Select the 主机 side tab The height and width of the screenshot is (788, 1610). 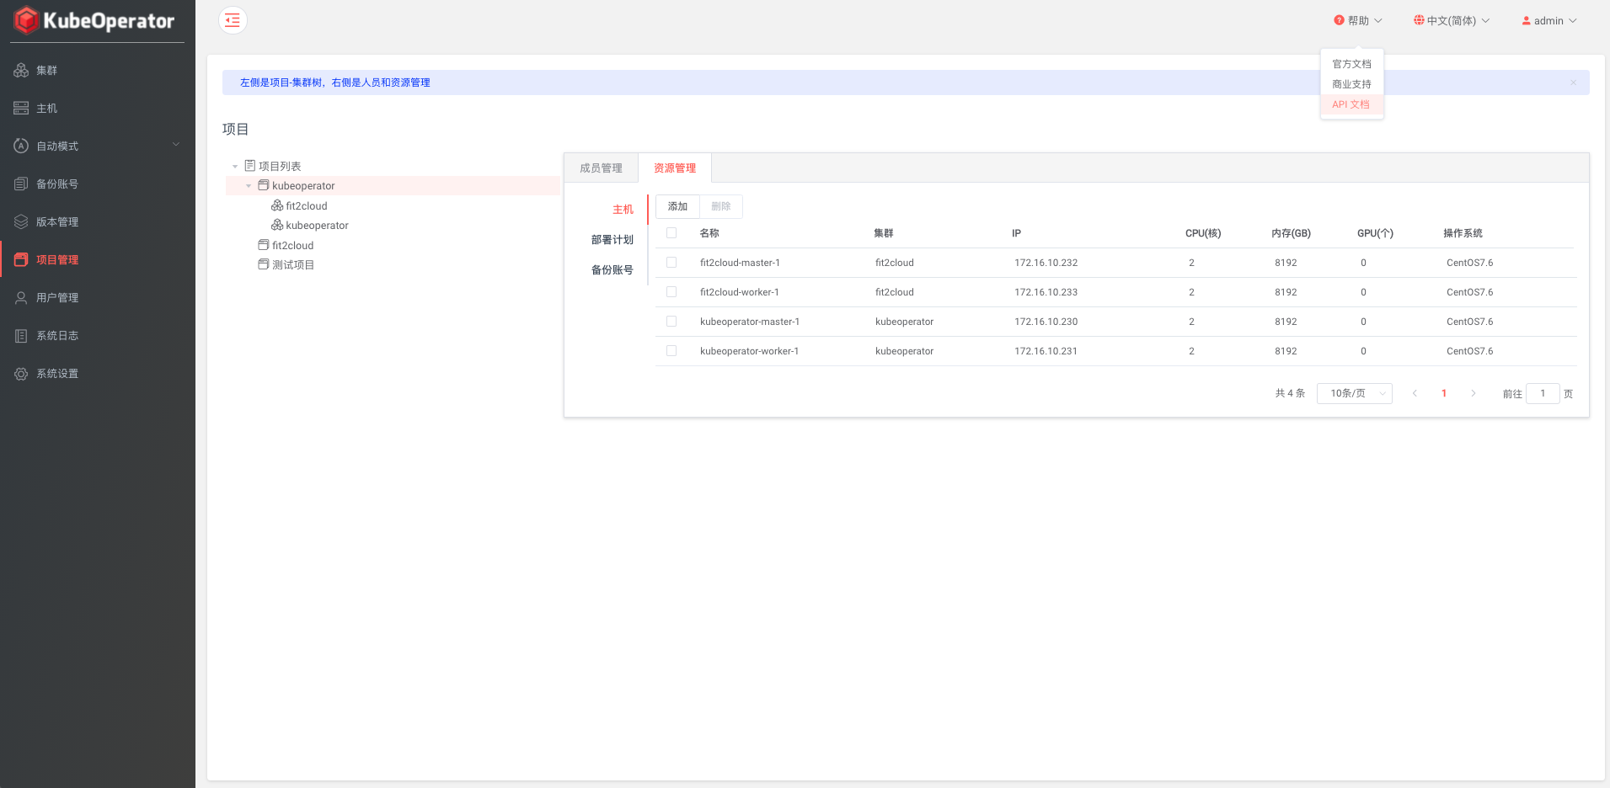(623, 210)
